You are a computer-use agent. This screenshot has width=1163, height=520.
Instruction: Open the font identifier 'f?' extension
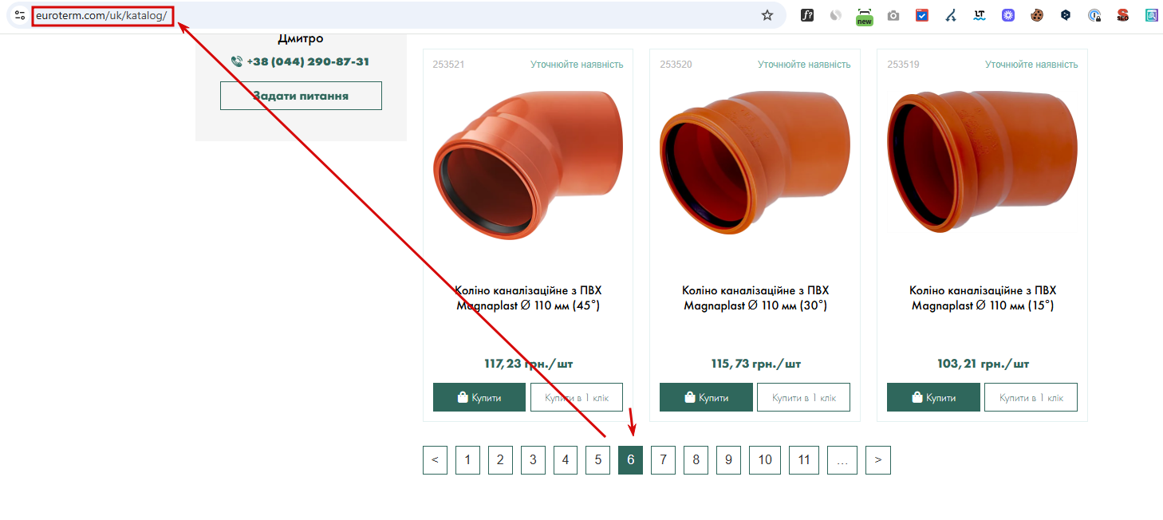click(807, 15)
